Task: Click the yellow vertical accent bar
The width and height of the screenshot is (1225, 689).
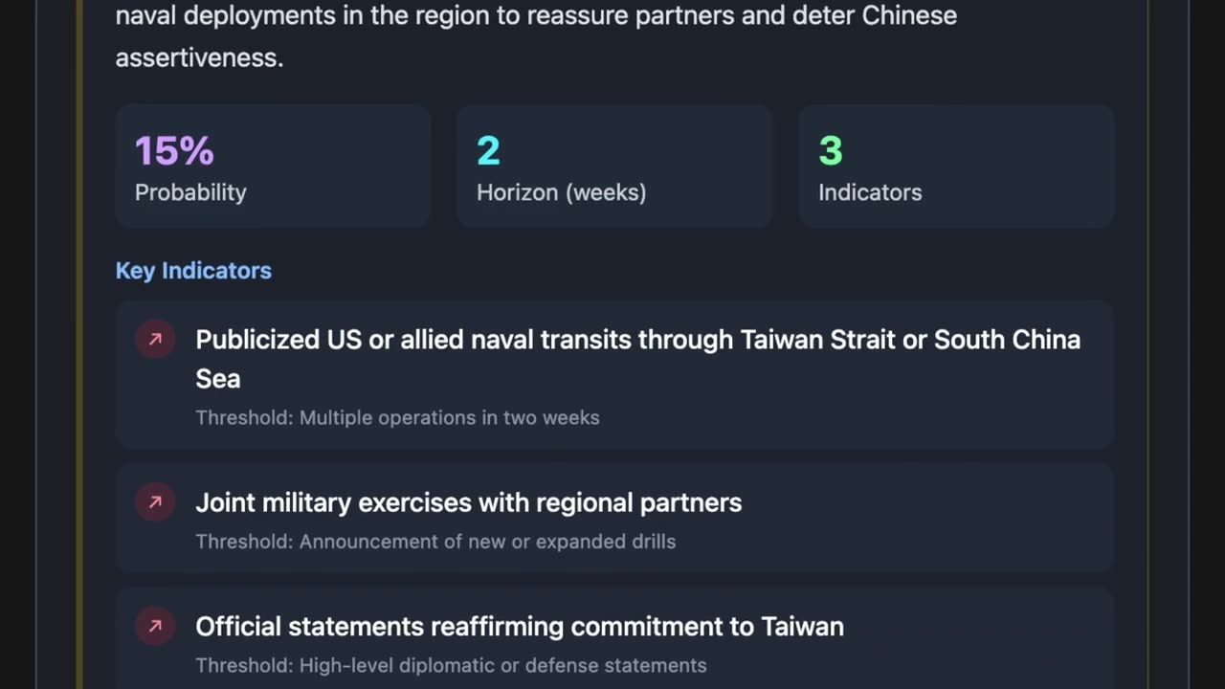Action: pos(80,344)
